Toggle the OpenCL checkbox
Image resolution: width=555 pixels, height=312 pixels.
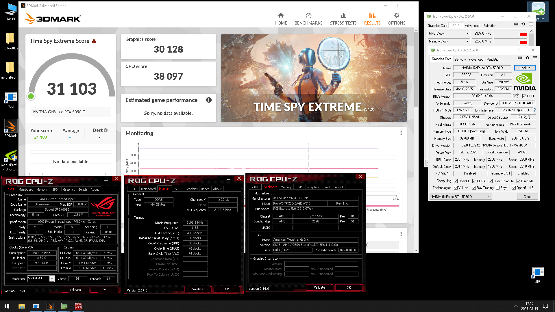[456, 181]
